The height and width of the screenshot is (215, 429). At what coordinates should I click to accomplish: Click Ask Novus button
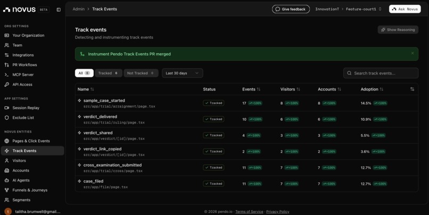coord(405,9)
